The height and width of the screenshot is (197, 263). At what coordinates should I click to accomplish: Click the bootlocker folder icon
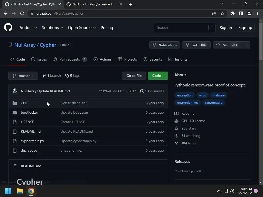click(15, 113)
